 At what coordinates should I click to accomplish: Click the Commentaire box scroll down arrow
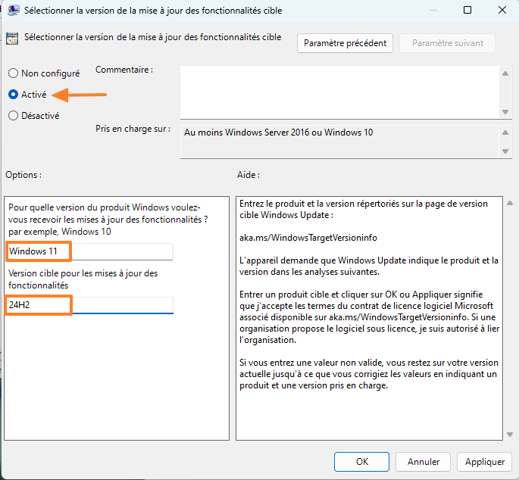505,112
